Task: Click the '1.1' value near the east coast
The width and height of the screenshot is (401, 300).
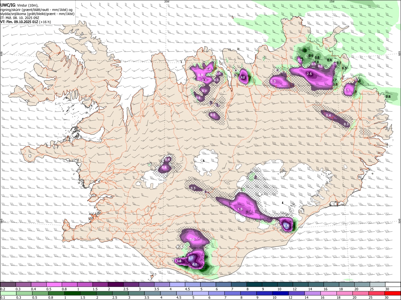Action: point(346,90)
